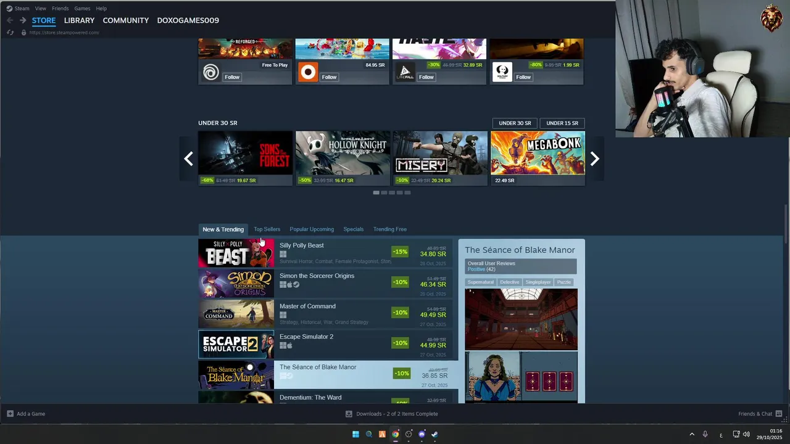Open the Hollow Knight capsule
Viewport: 790px width, 444px height.
(x=343, y=158)
